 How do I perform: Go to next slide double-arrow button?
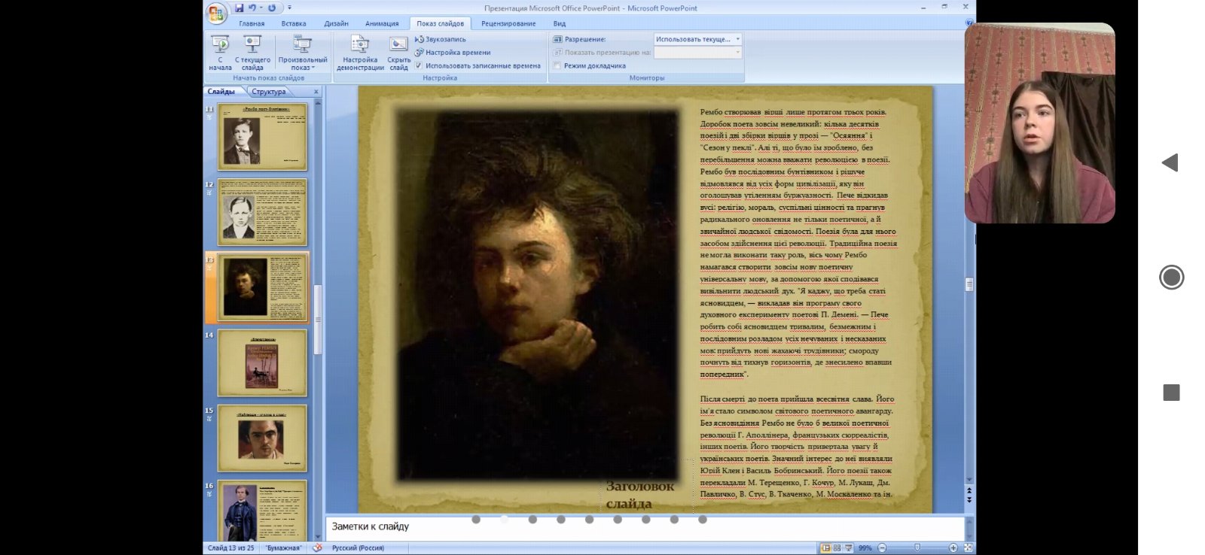(x=969, y=499)
